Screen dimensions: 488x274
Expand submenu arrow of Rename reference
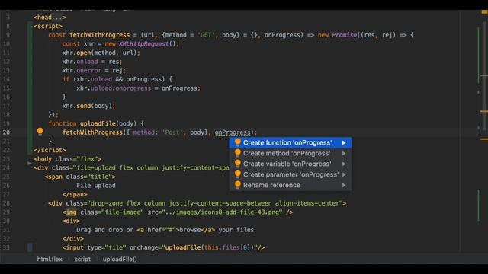pyautogui.click(x=344, y=185)
